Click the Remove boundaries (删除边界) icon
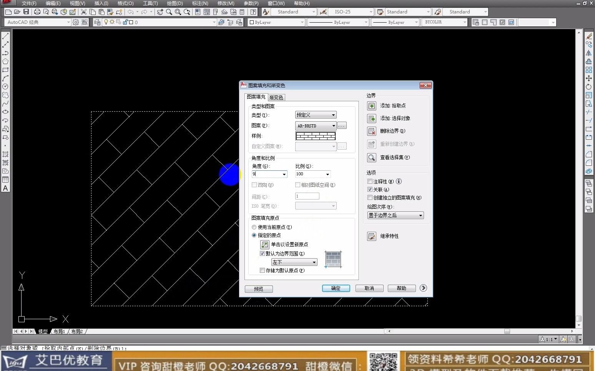The height and width of the screenshot is (371, 595). pyautogui.click(x=372, y=131)
